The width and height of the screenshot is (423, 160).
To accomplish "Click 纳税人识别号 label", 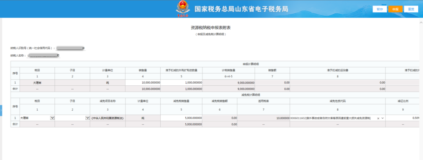I will coord(33,48).
